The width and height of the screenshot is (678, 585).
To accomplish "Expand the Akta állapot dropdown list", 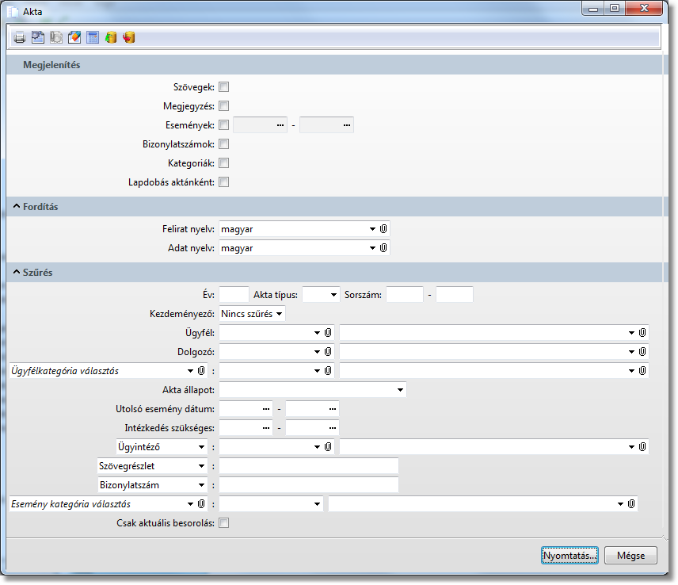I will click(x=401, y=390).
